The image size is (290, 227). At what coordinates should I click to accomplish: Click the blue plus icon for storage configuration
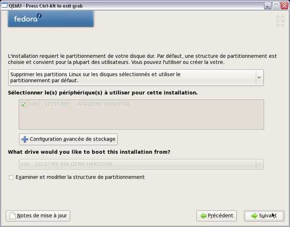point(25,139)
